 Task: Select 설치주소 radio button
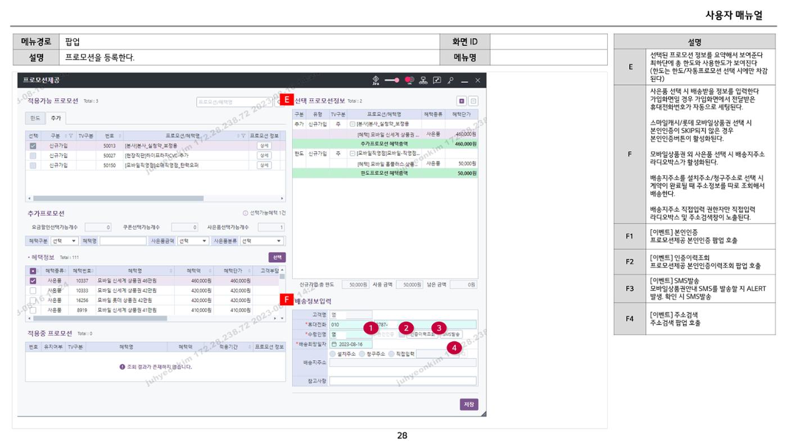(333, 354)
